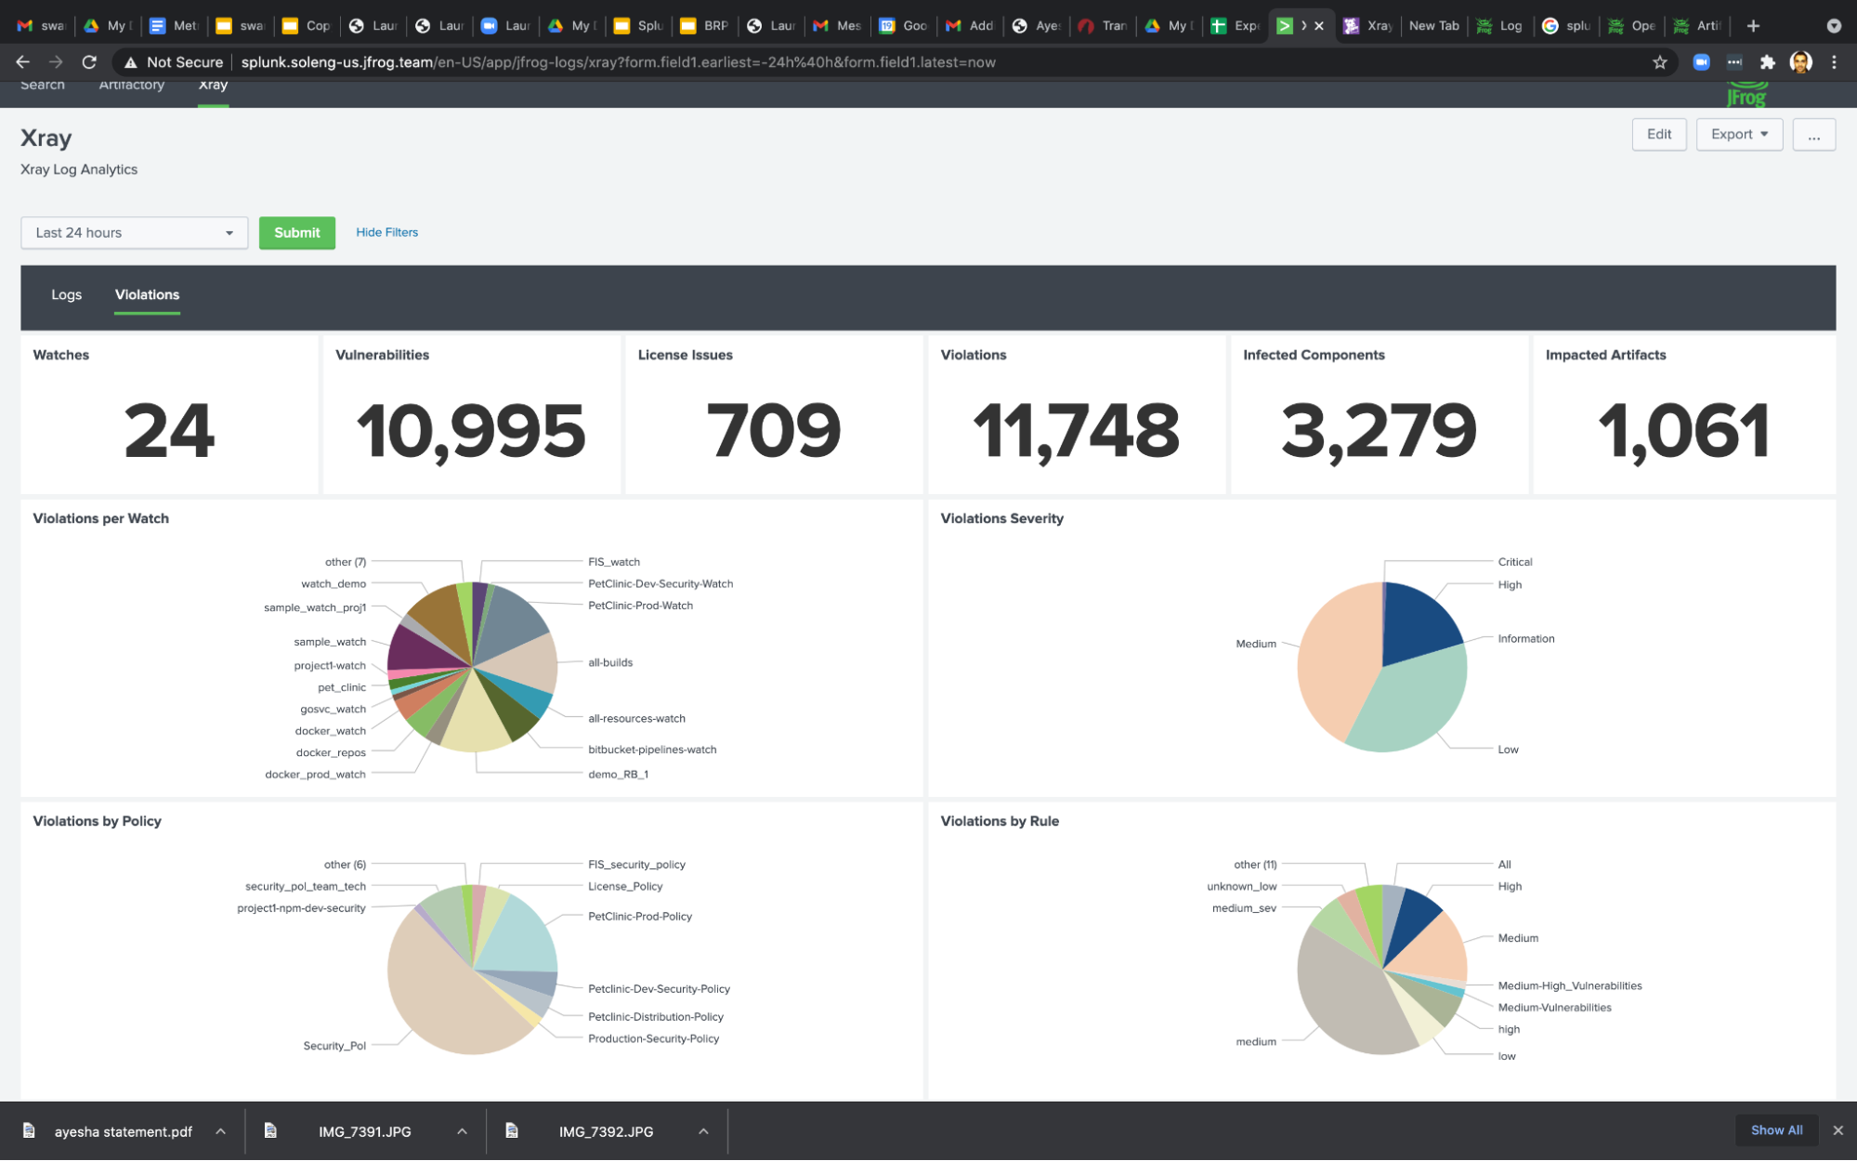This screenshot has width=1857, height=1161.
Task: Switch to the Logs tab
Action: 66,294
